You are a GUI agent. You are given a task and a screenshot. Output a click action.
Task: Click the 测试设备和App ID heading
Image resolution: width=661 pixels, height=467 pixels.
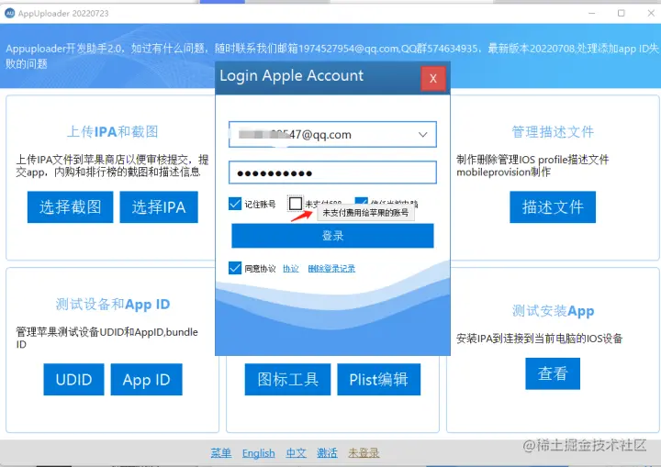(x=113, y=304)
